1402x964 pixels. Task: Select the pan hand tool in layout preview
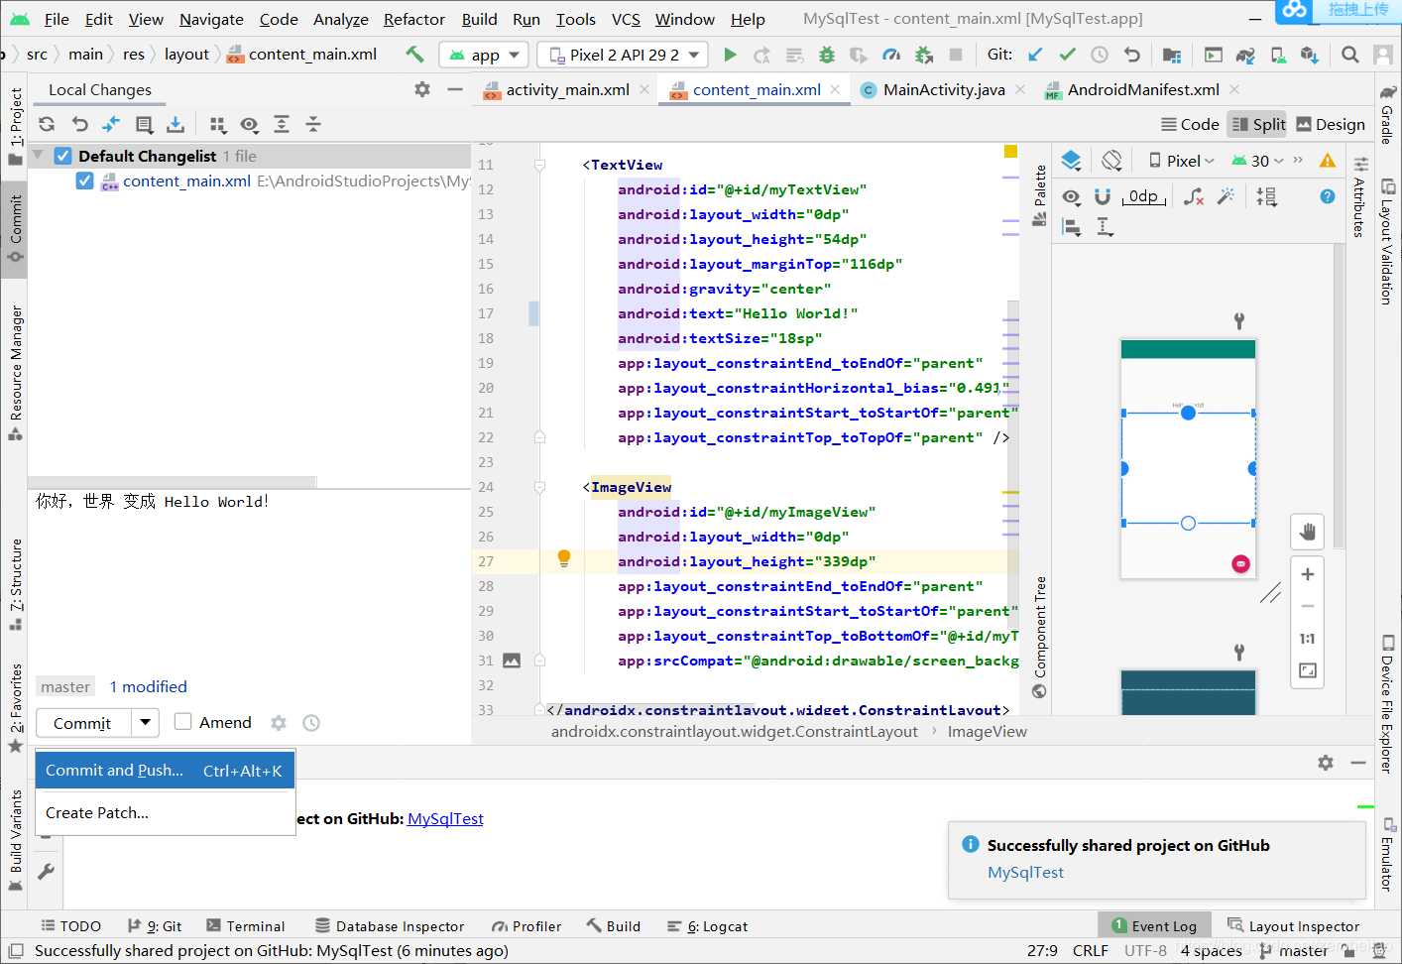[x=1307, y=532]
